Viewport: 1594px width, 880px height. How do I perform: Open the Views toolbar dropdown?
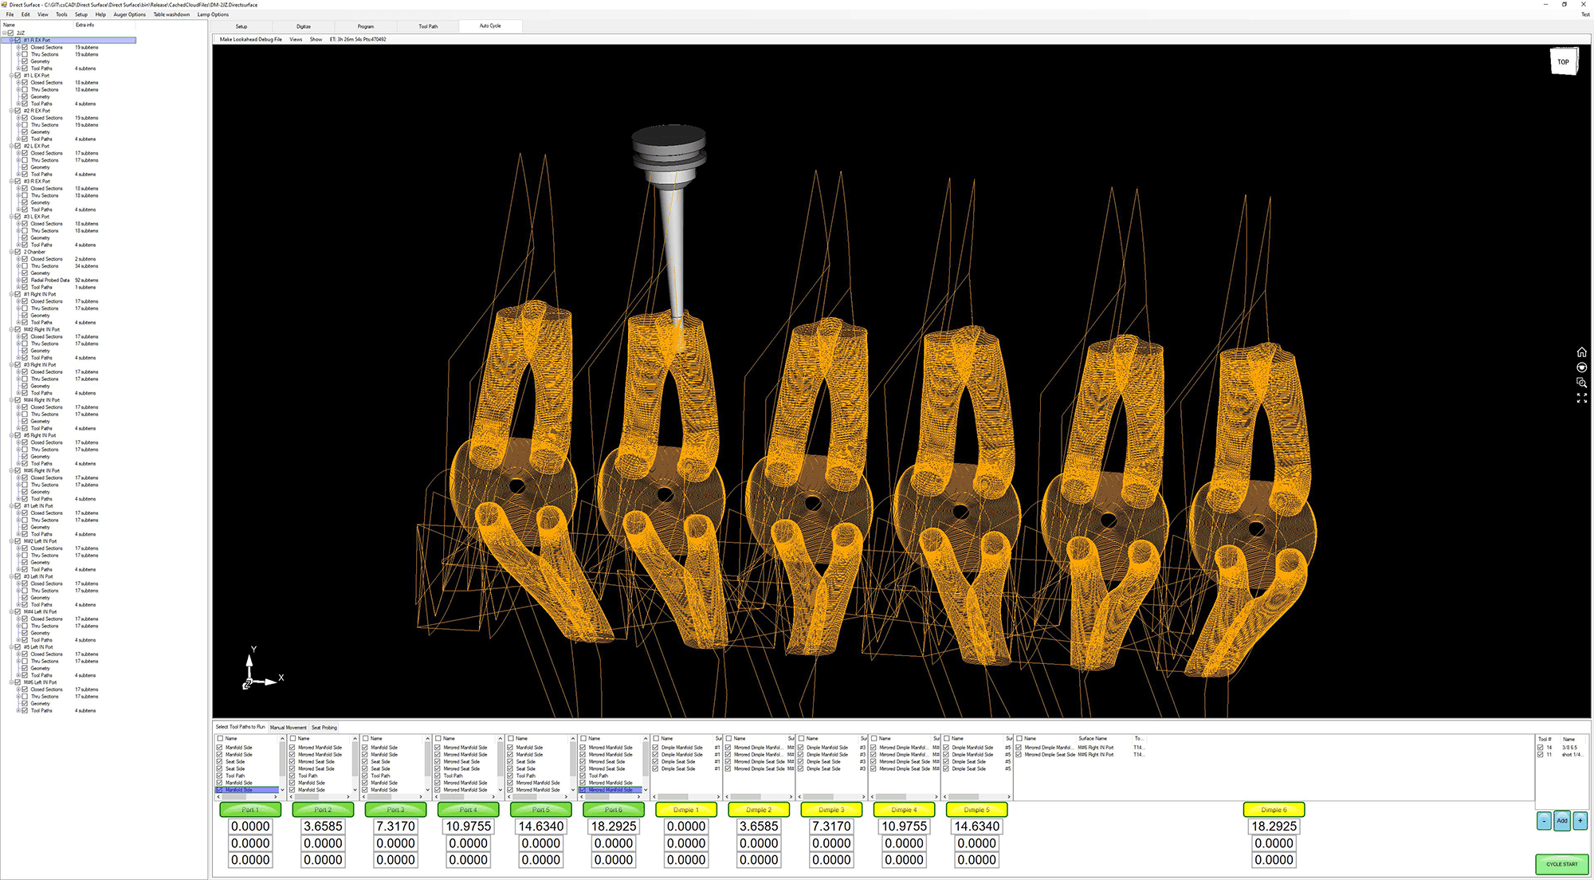point(296,39)
